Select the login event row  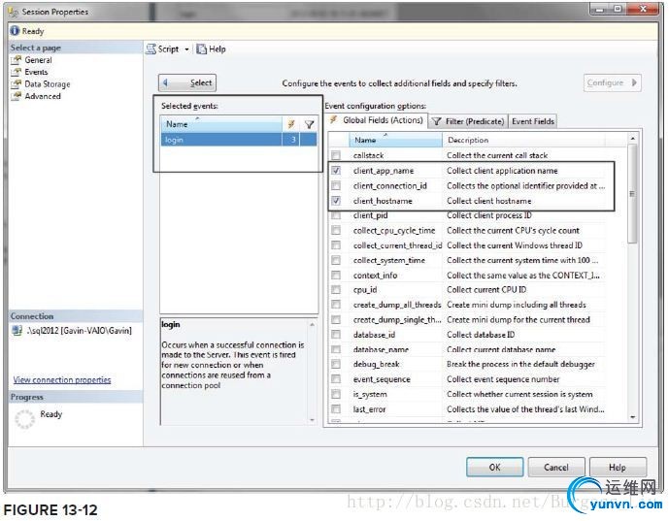pyautogui.click(x=239, y=140)
